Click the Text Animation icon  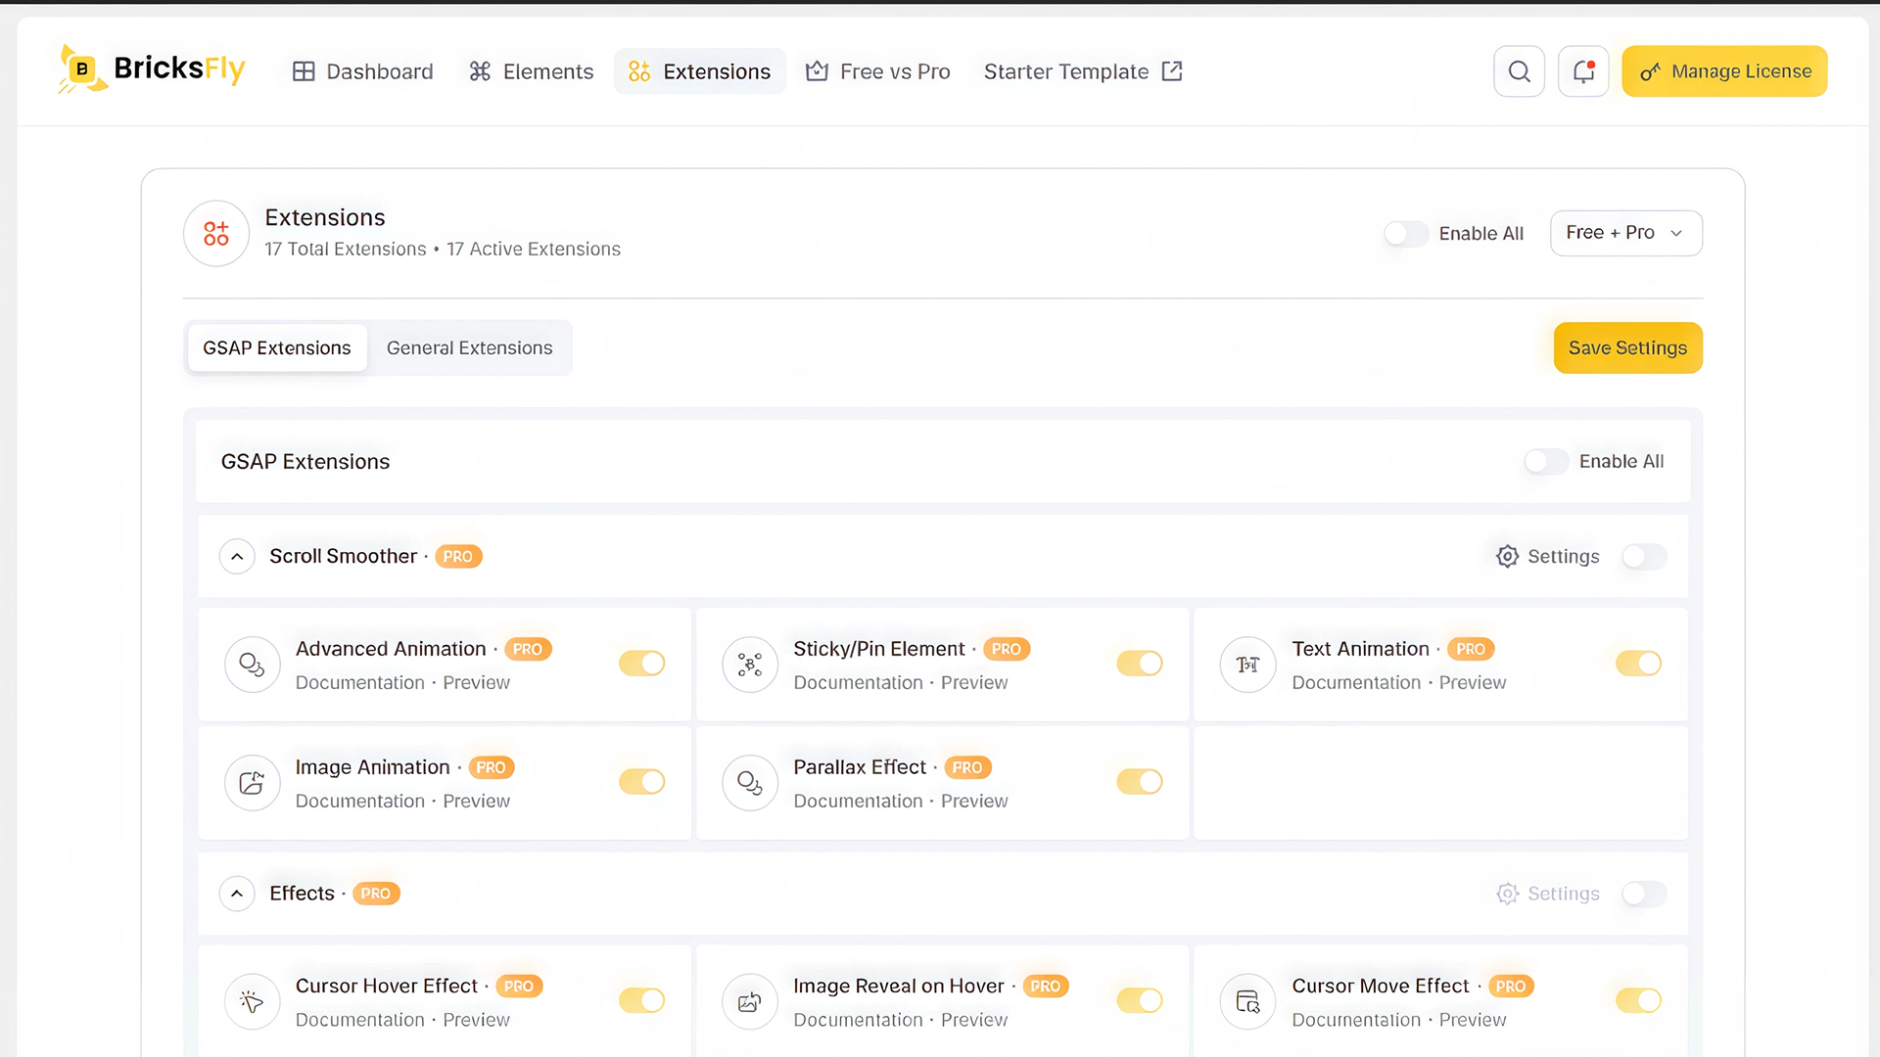pyautogui.click(x=1247, y=665)
